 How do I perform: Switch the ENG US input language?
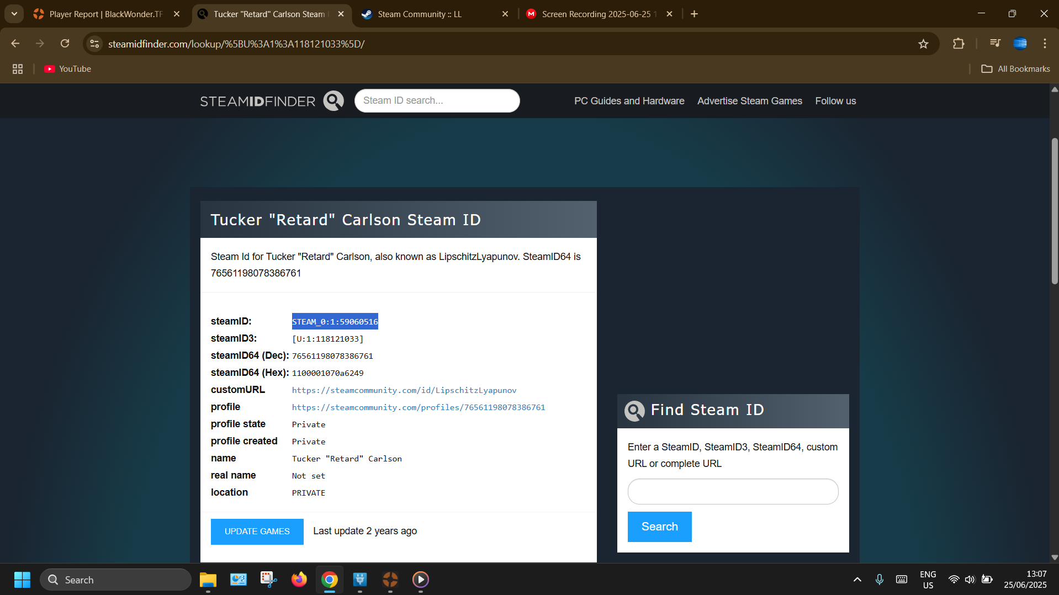(x=928, y=580)
